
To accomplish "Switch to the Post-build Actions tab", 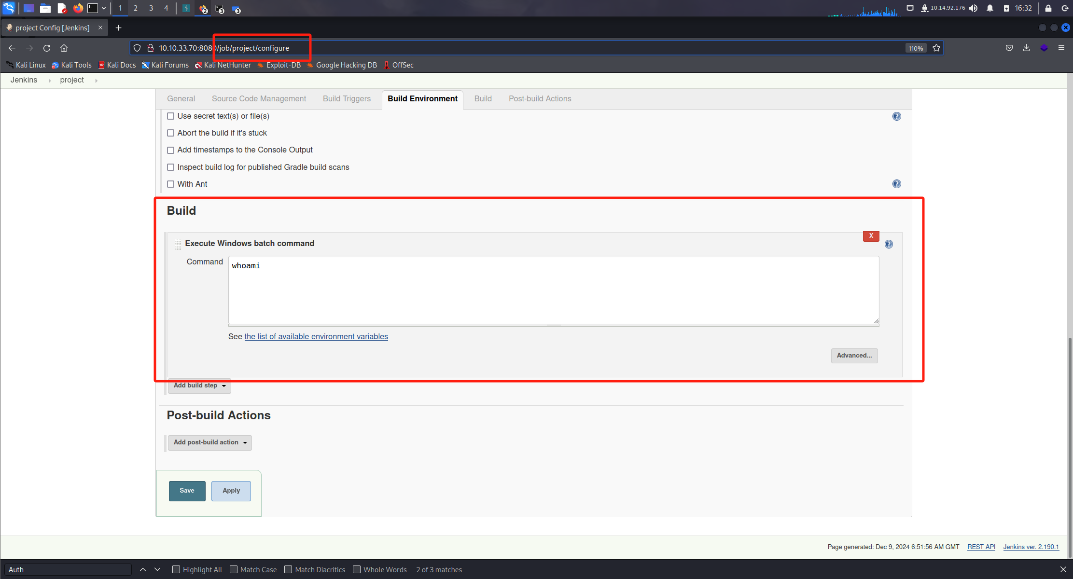I will tap(540, 99).
